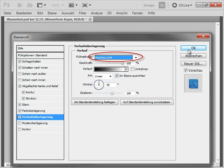Open Mini Bridge via the Mb icon
The image size is (224, 168).
[30, 5]
